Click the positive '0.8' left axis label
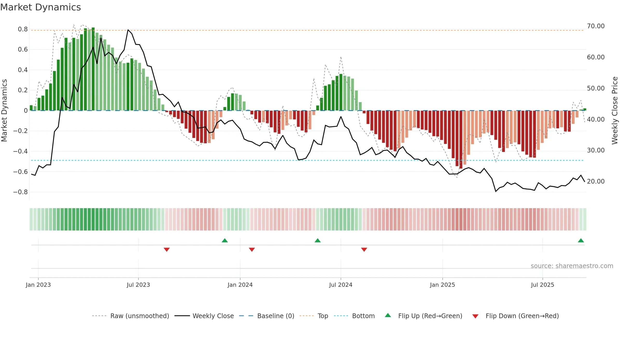The image size is (622, 350). point(23,29)
